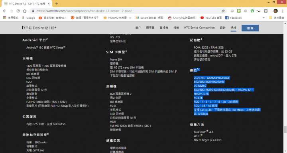The image size is (287, 153).
Task: Switch to the HTC Desire 12 browser tab
Action: (x=27, y=4)
